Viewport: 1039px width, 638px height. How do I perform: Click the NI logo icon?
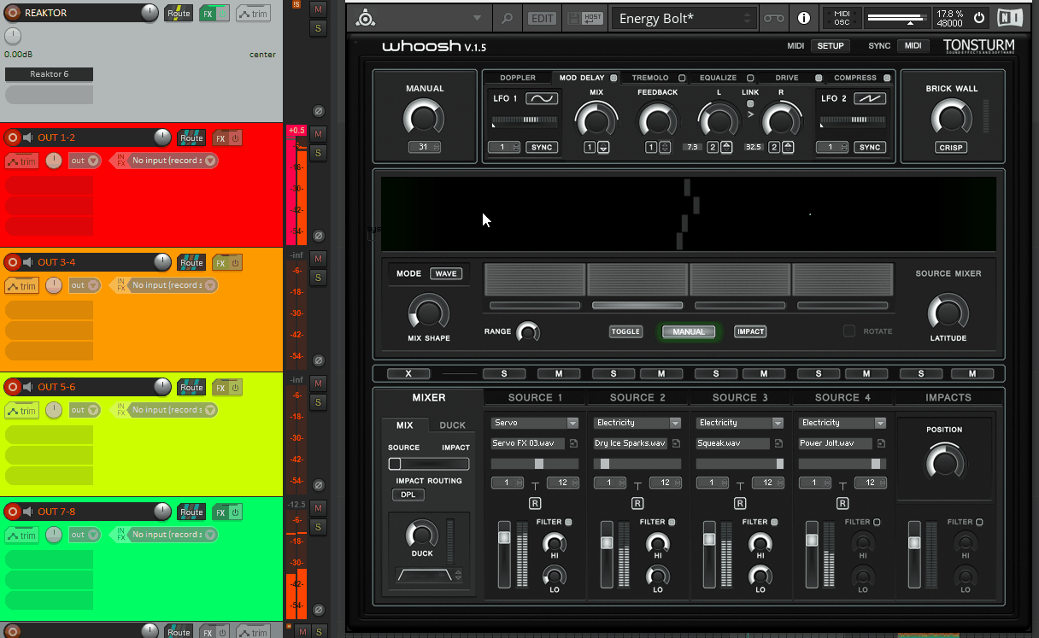(x=1009, y=18)
